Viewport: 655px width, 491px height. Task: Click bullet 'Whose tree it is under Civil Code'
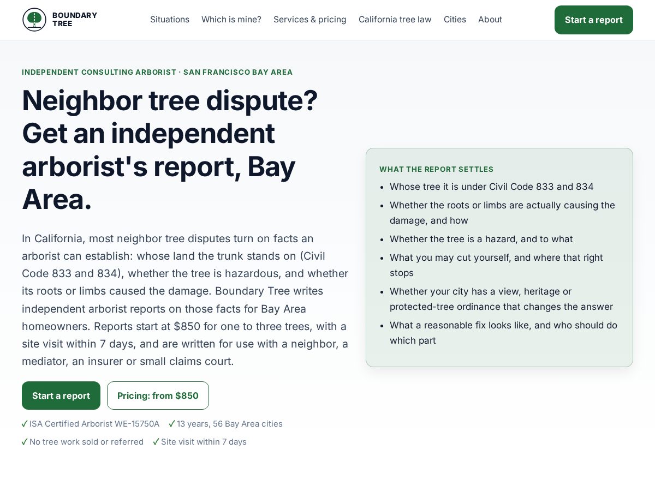[492, 187]
